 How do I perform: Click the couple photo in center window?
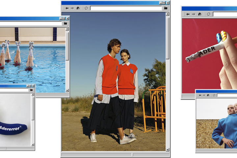[114, 82]
